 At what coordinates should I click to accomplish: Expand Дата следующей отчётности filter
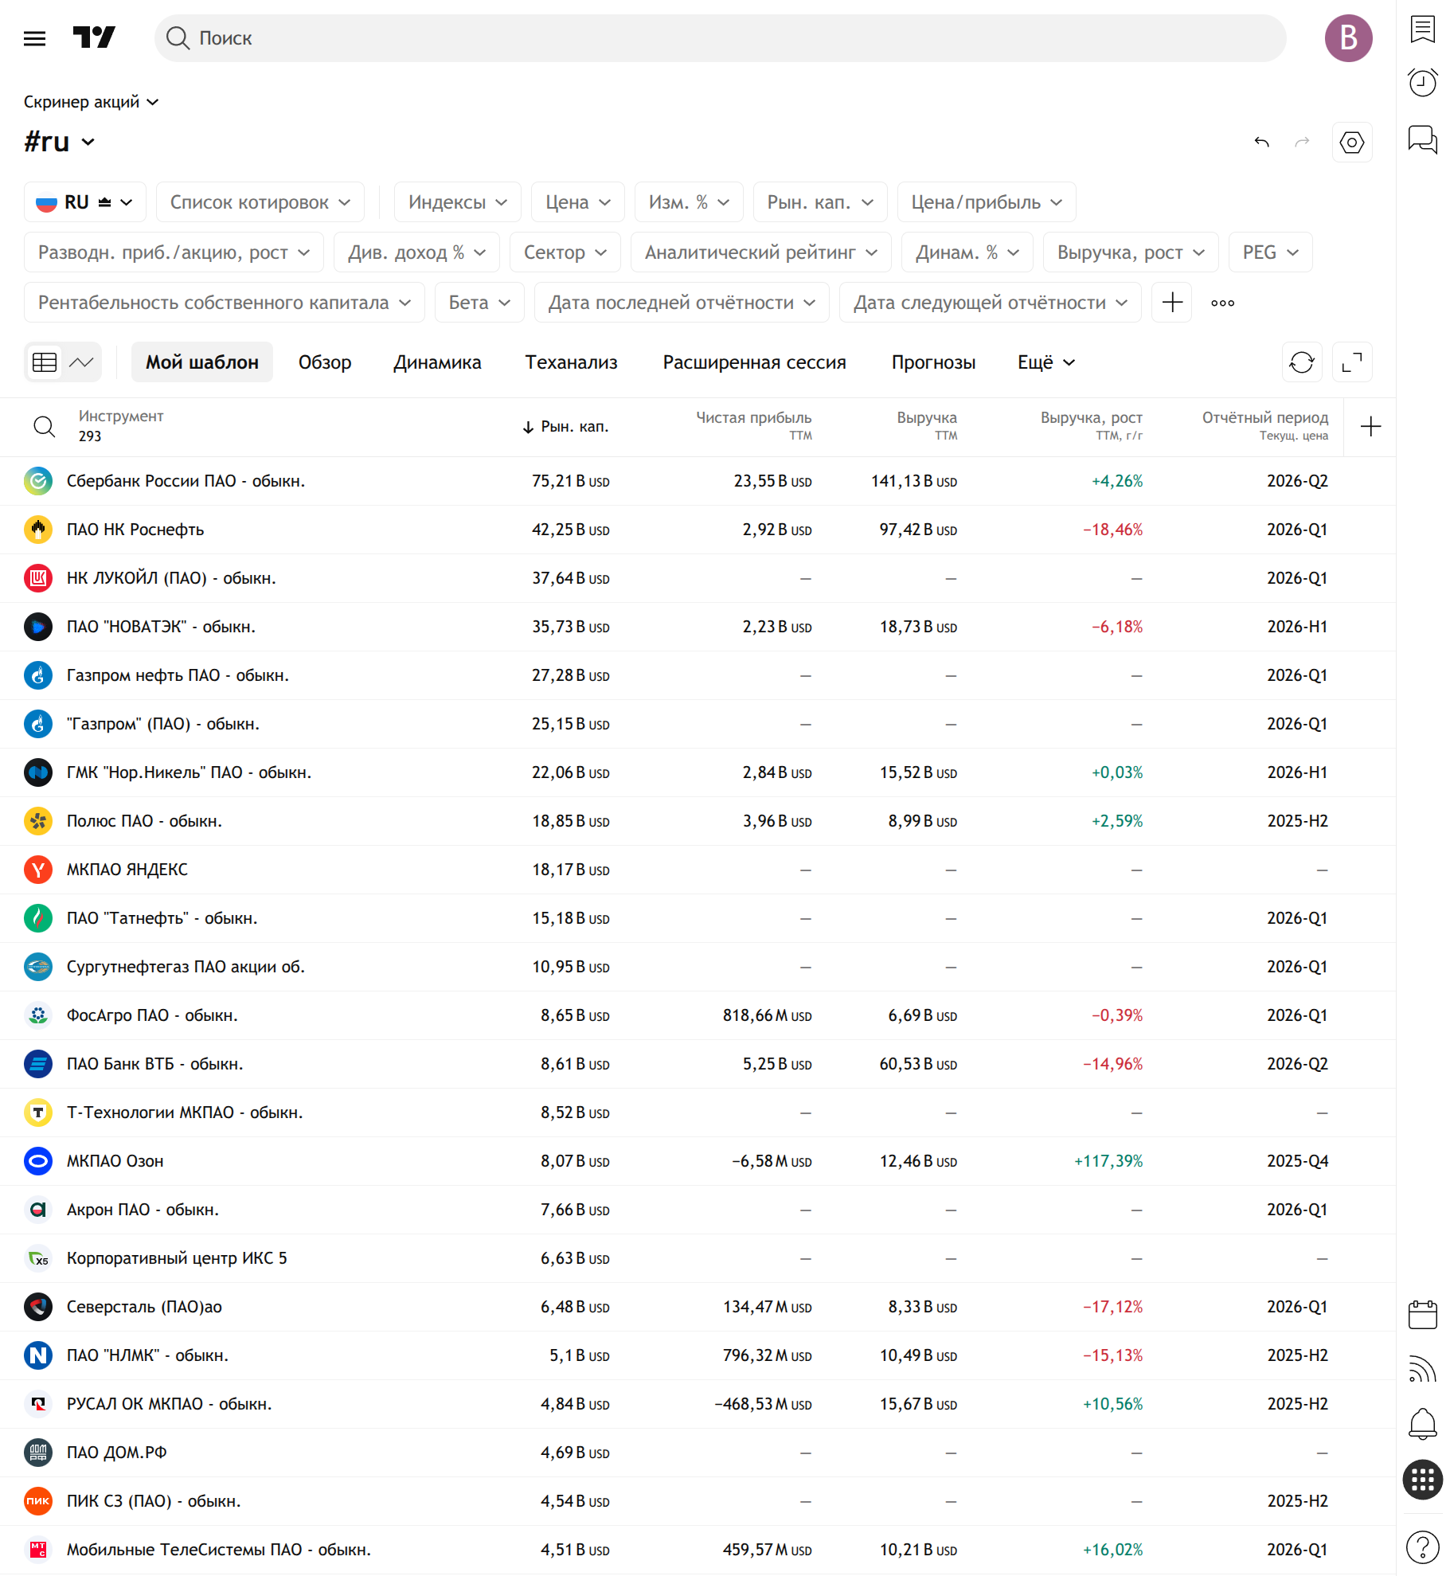pos(991,303)
